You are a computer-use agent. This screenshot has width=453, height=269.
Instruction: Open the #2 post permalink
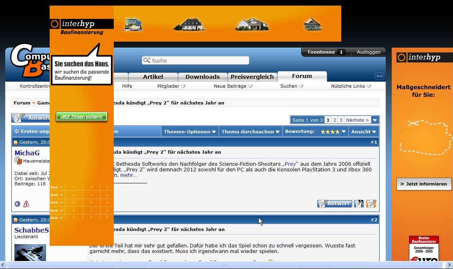[x=374, y=220]
